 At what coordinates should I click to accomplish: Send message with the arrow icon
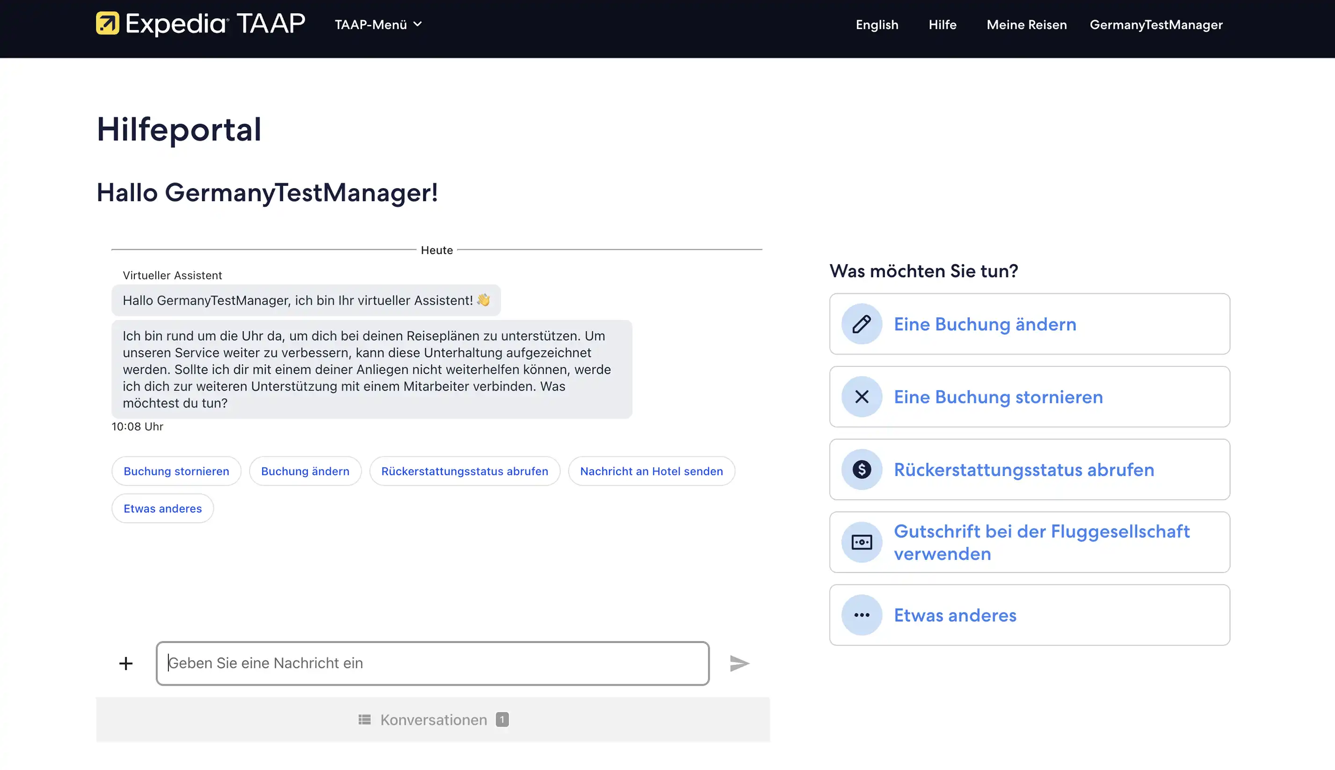pyautogui.click(x=739, y=663)
